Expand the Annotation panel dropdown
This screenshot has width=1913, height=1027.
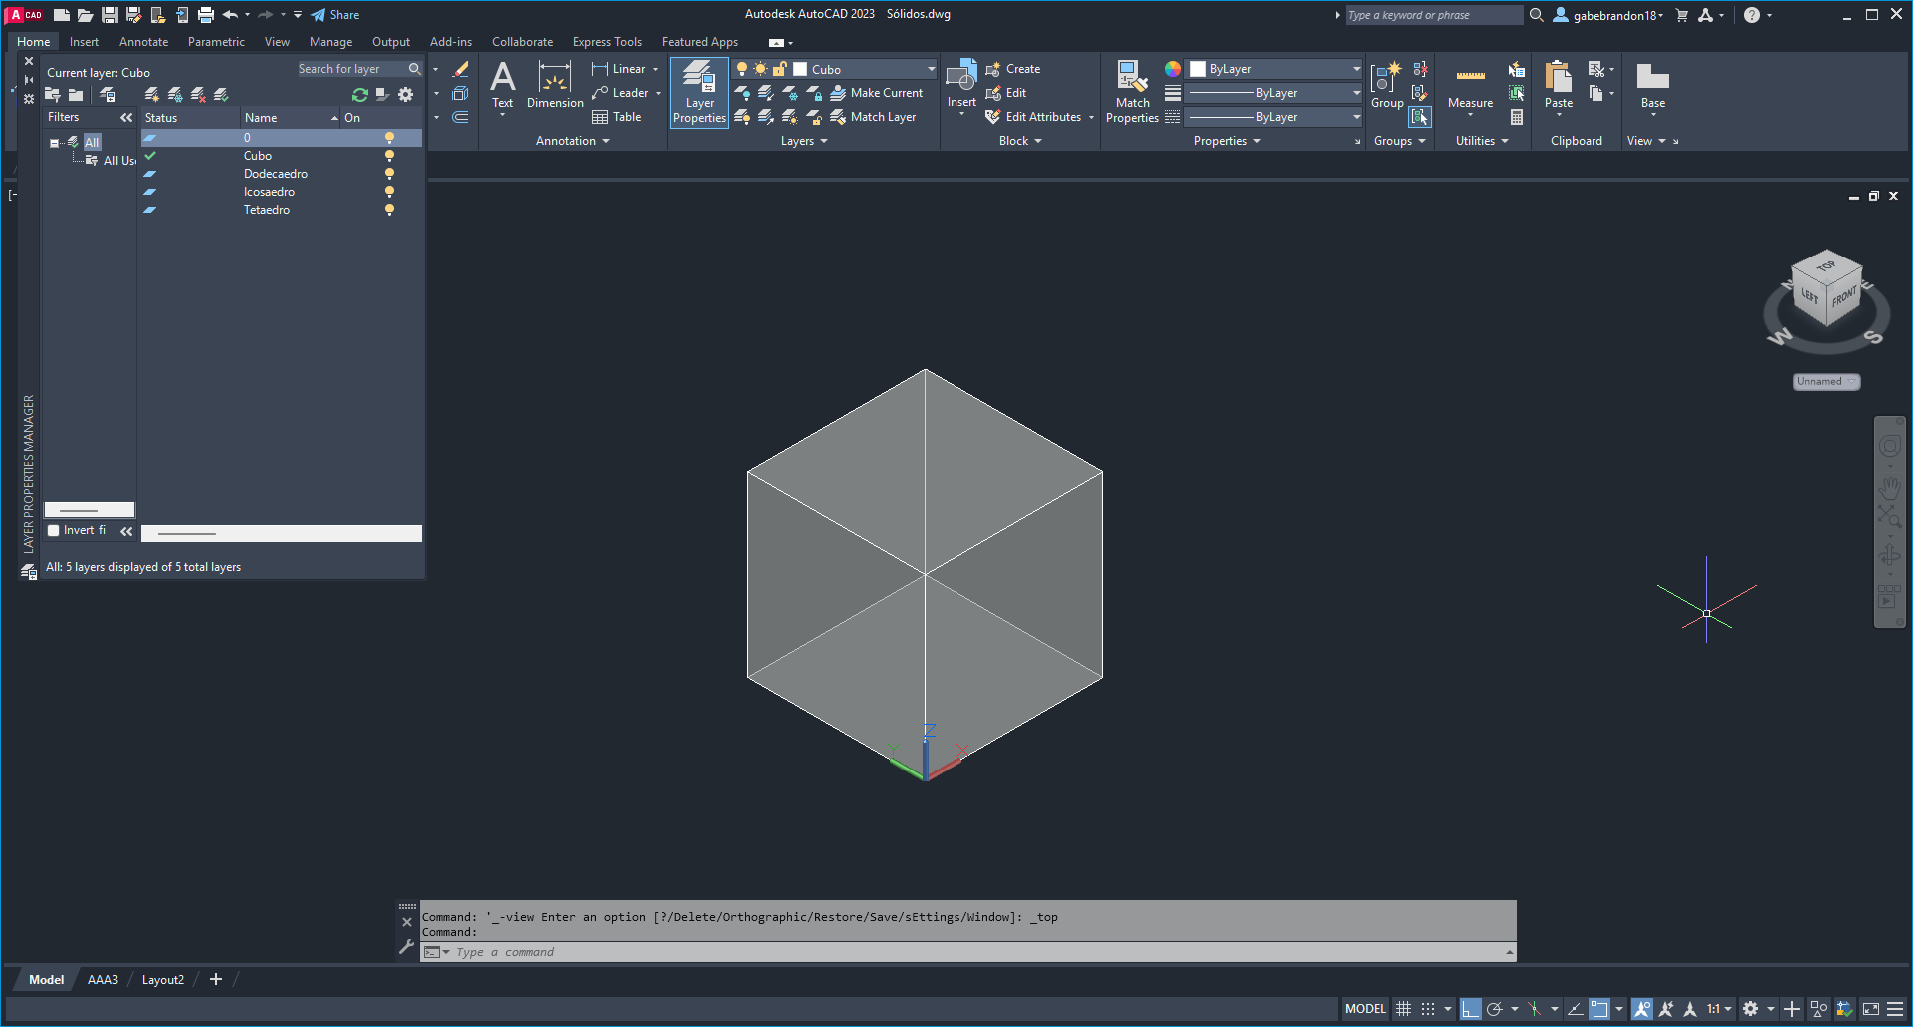tap(572, 141)
